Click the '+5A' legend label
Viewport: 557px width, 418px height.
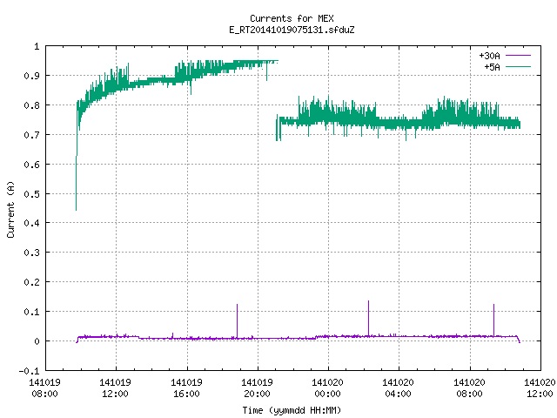(492, 67)
